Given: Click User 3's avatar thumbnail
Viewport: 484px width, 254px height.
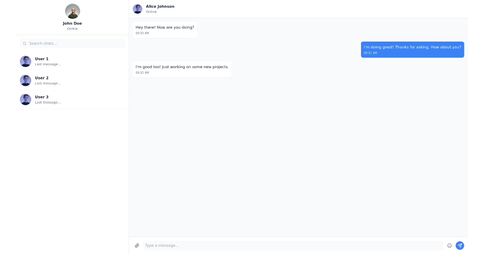Looking at the screenshot, I should click(x=25, y=100).
